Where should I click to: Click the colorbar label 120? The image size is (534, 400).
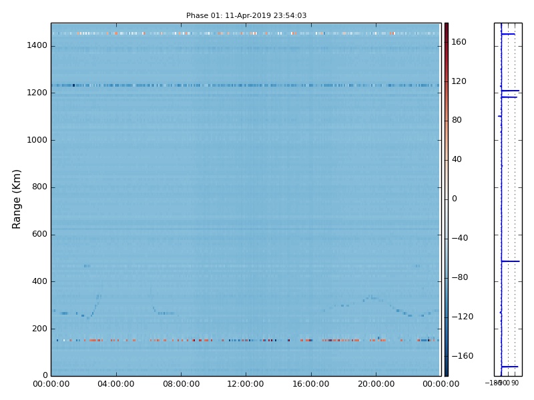459,81
